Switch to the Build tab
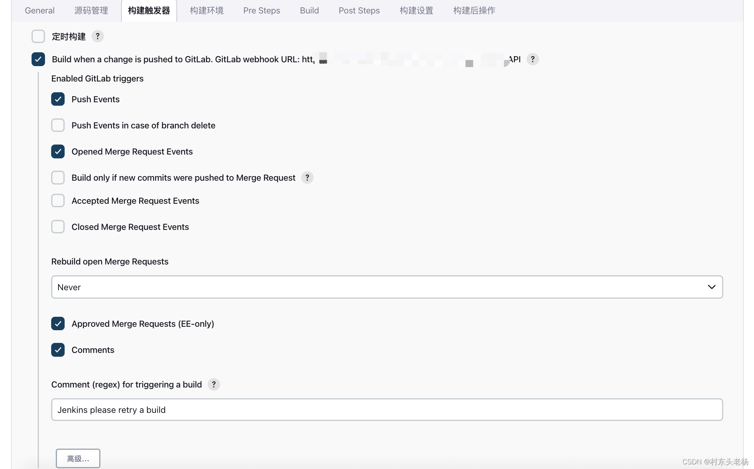 point(309,10)
